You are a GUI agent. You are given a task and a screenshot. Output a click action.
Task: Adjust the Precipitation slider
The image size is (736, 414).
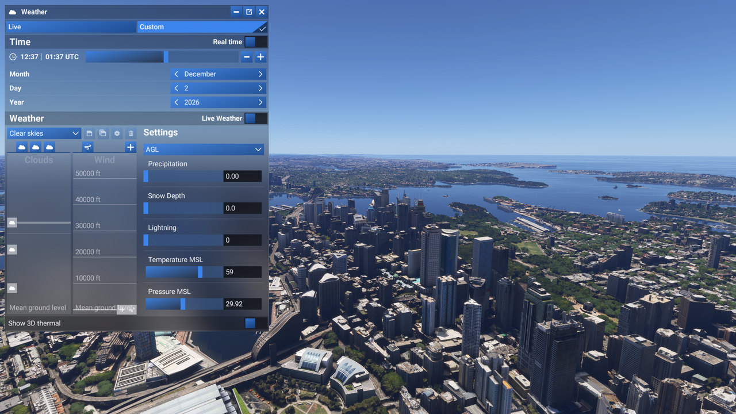pos(183,177)
